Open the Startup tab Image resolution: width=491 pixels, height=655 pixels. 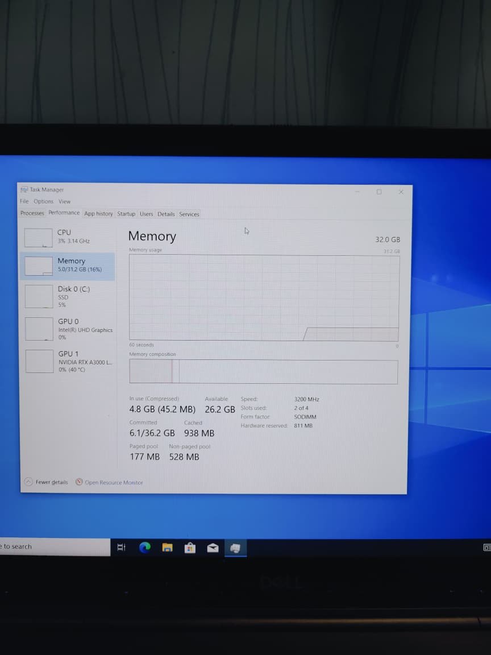[126, 214]
